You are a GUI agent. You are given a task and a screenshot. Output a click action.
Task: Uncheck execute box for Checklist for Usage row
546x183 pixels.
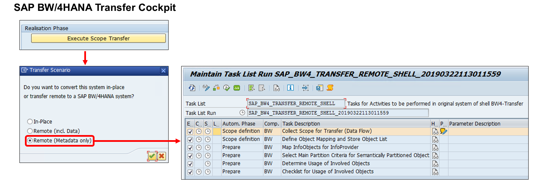[x=190, y=172]
